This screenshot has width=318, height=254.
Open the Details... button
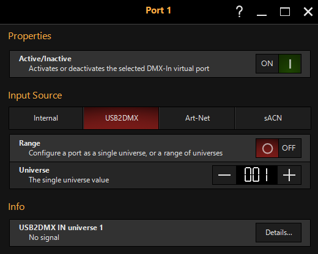click(278, 233)
